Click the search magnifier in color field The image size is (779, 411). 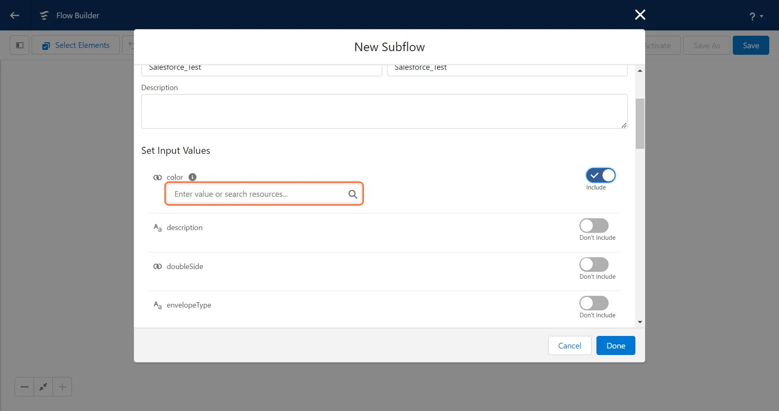(x=353, y=194)
